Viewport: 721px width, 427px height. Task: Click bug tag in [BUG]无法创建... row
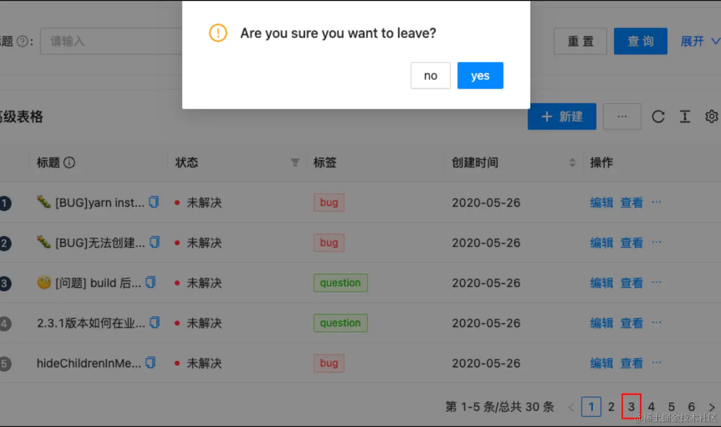coord(329,242)
